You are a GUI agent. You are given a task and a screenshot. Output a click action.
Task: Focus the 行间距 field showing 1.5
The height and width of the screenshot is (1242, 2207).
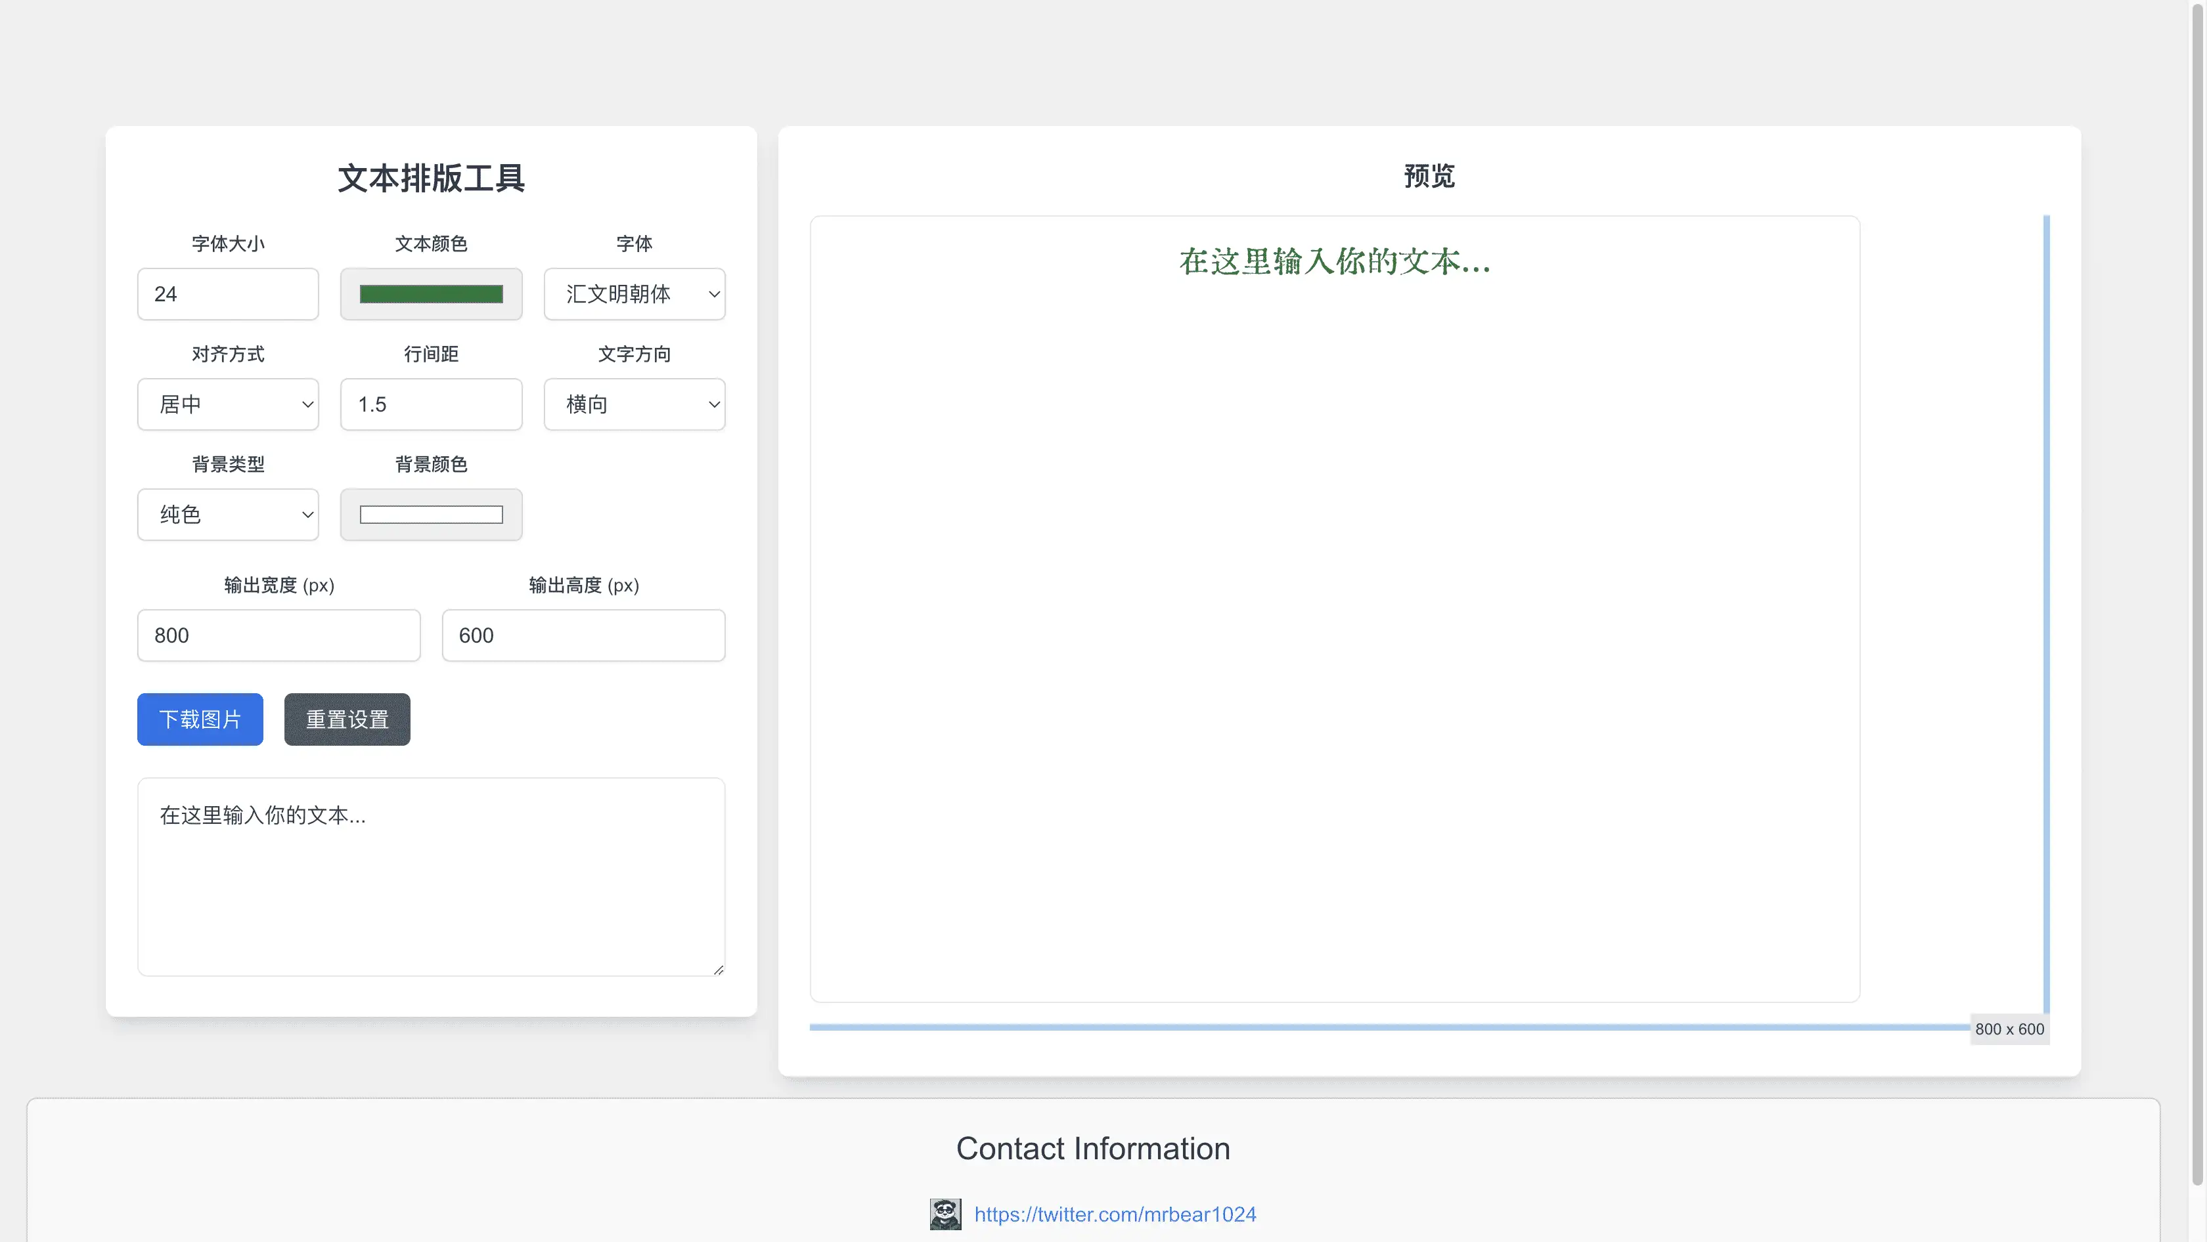pyautogui.click(x=431, y=405)
